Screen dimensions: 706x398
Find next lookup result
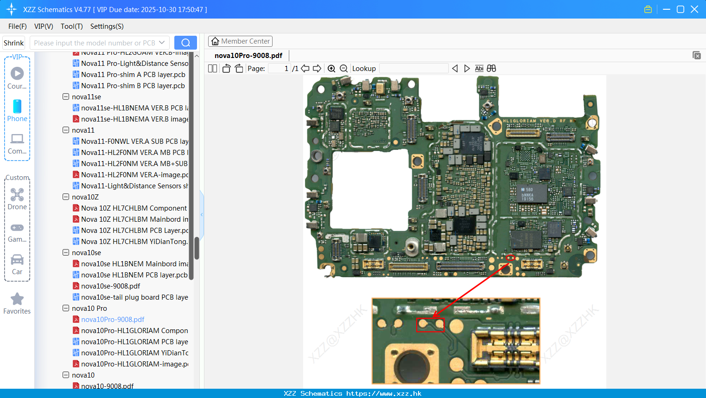467,69
